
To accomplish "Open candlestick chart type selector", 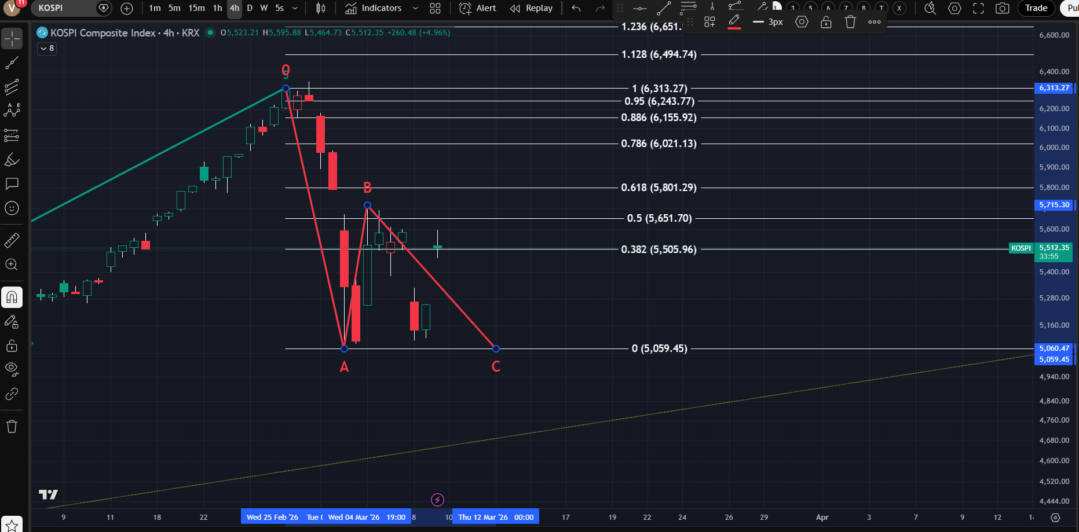I will (x=321, y=8).
